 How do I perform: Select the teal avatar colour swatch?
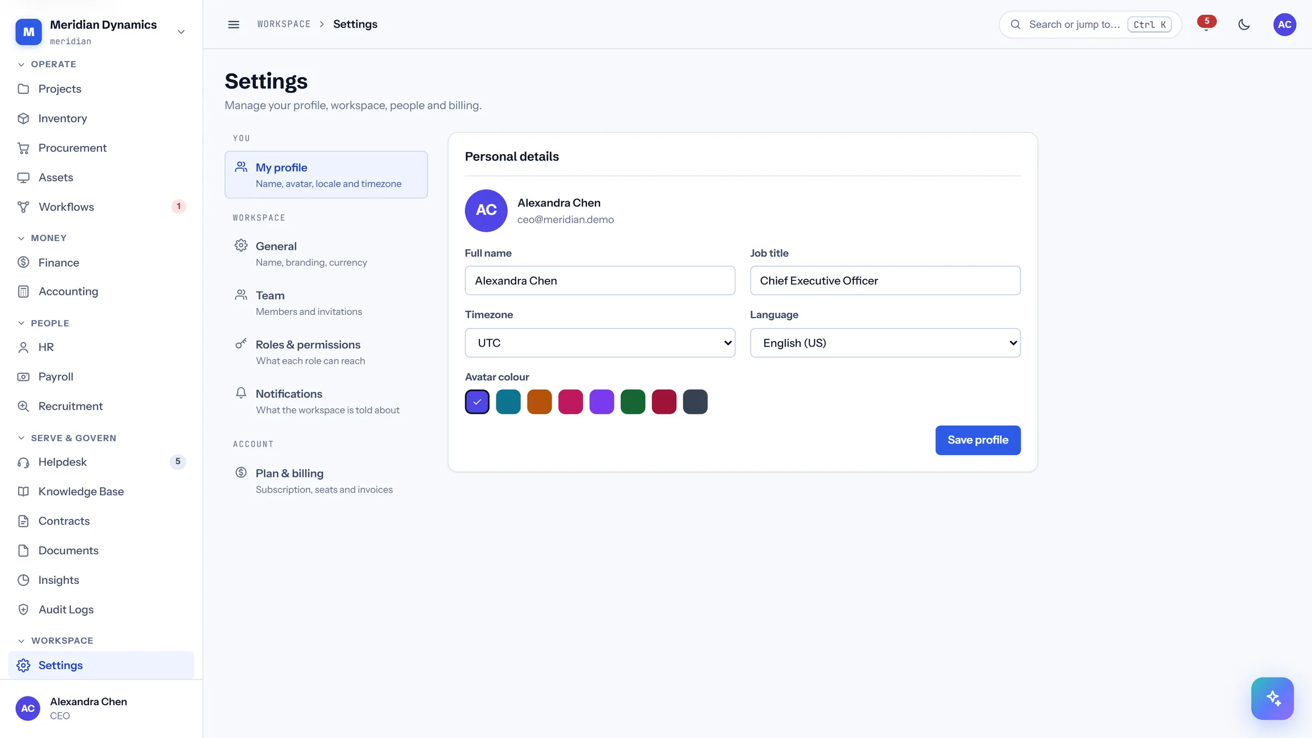pyautogui.click(x=508, y=402)
